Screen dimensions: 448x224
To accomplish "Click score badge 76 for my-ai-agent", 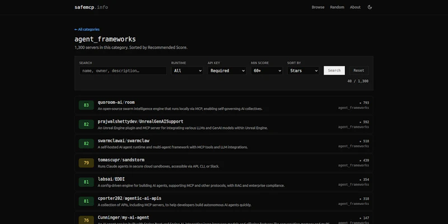I will coord(86,220).
